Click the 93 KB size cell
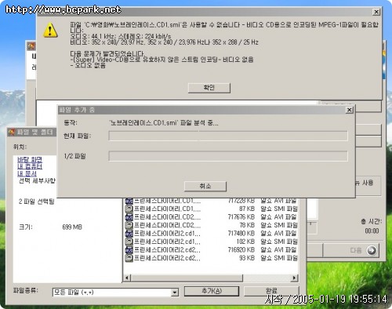The image size is (392, 309). (x=247, y=258)
